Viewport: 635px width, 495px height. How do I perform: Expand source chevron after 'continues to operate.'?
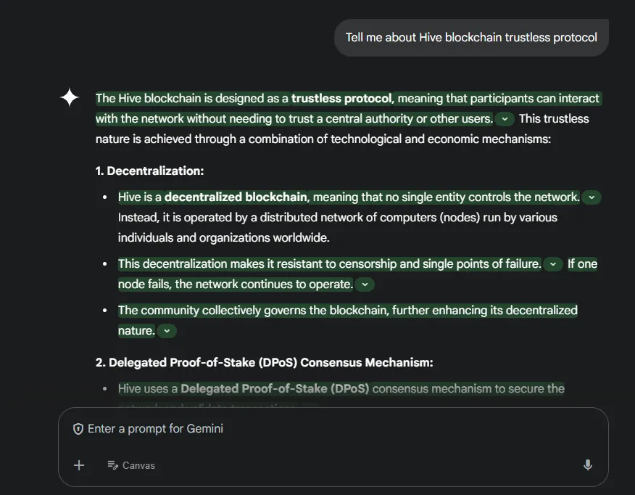point(365,285)
